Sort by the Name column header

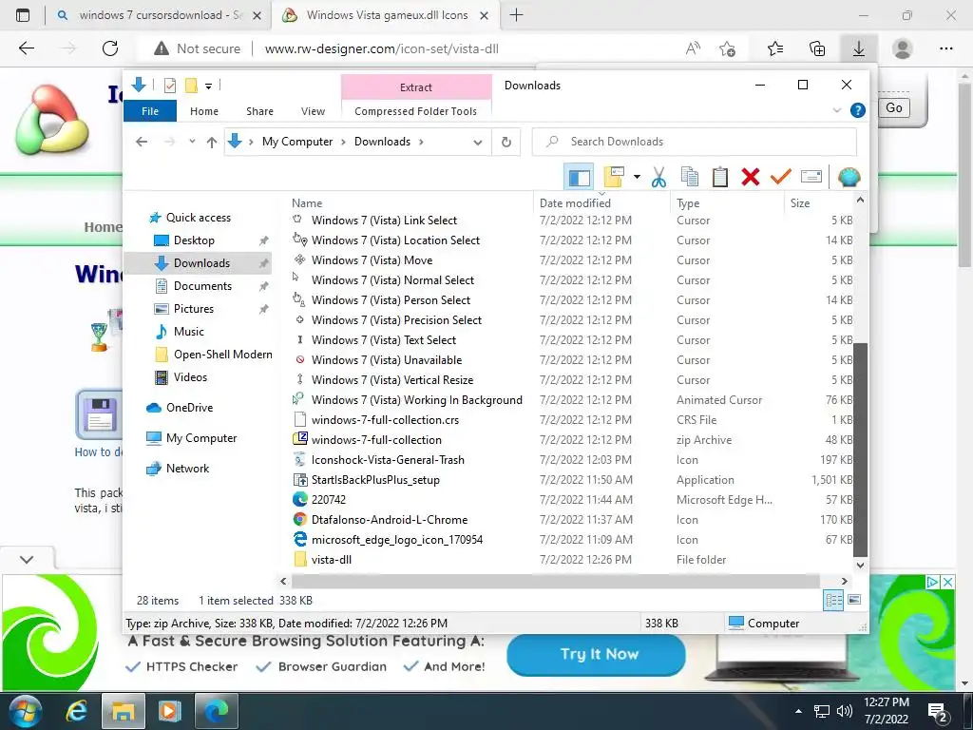(307, 203)
